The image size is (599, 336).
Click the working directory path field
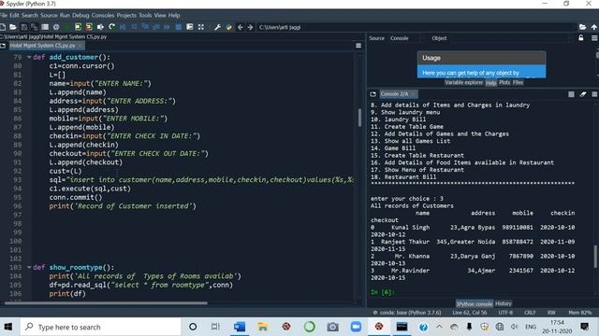point(416,27)
